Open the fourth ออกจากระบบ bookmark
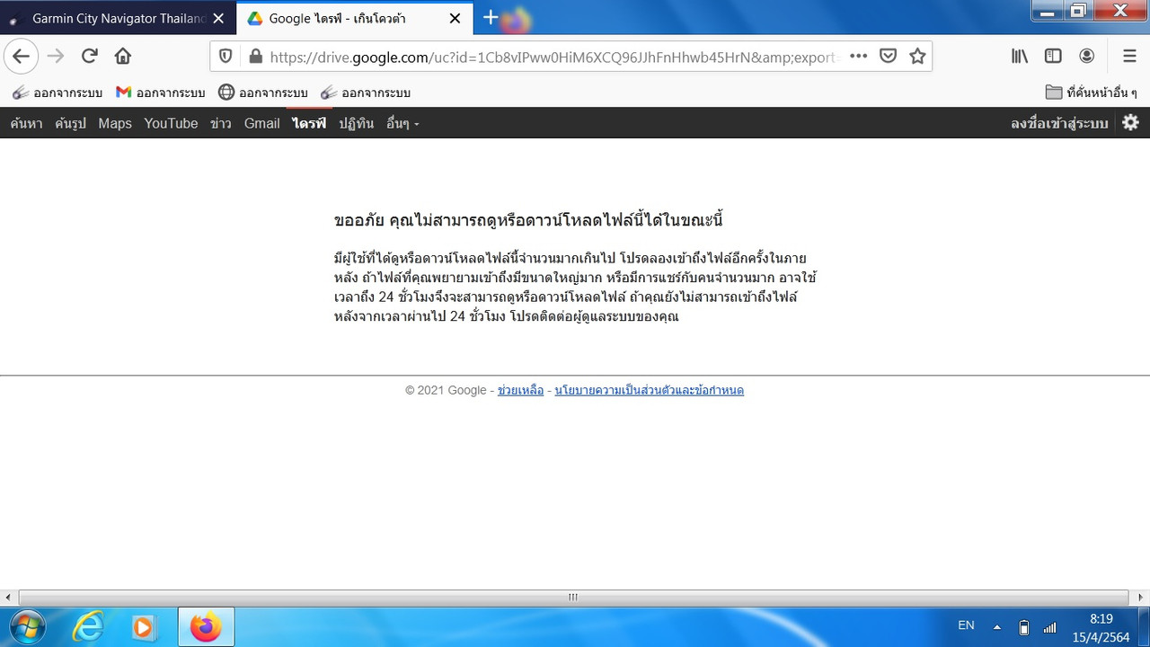The width and height of the screenshot is (1150, 647). pos(365,93)
